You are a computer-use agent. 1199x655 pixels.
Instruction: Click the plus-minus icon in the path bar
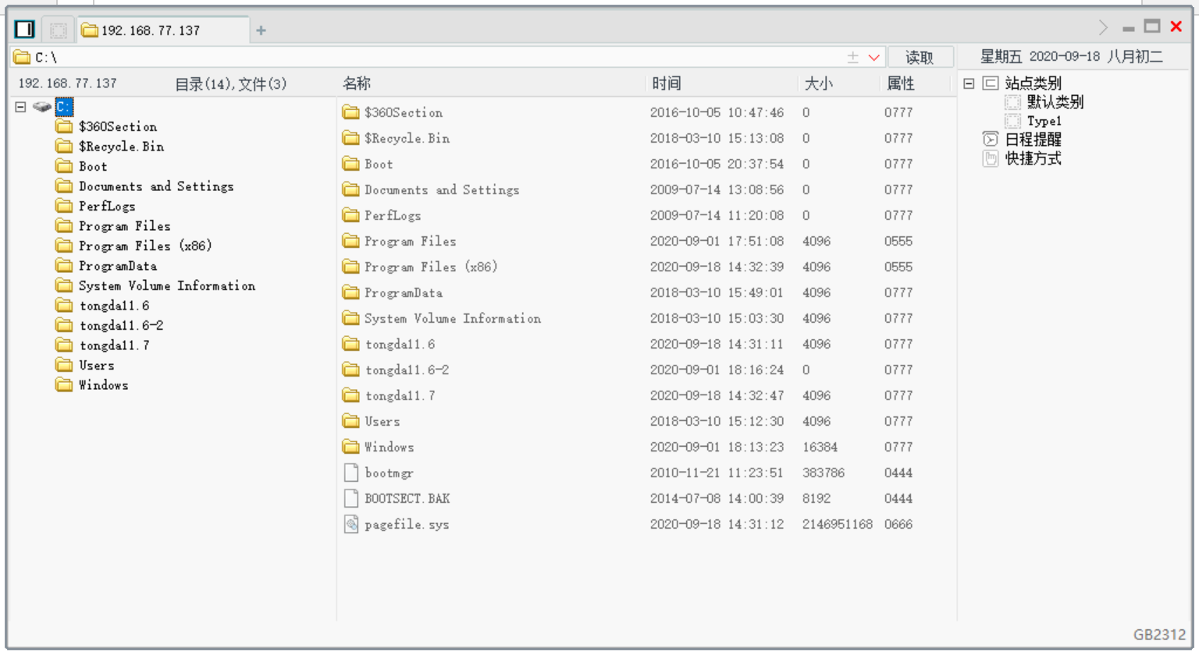(852, 57)
